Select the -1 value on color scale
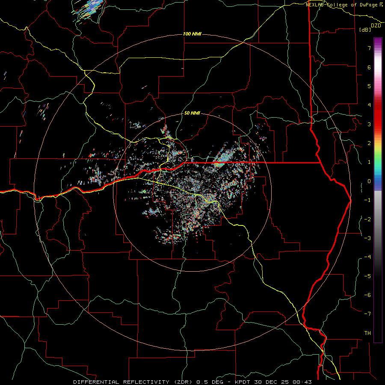 click(367, 200)
